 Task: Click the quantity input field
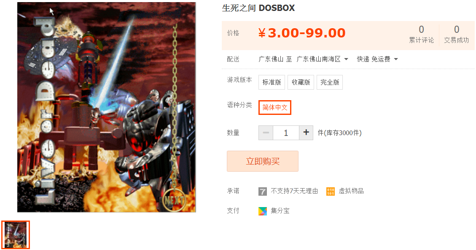tap(286, 133)
